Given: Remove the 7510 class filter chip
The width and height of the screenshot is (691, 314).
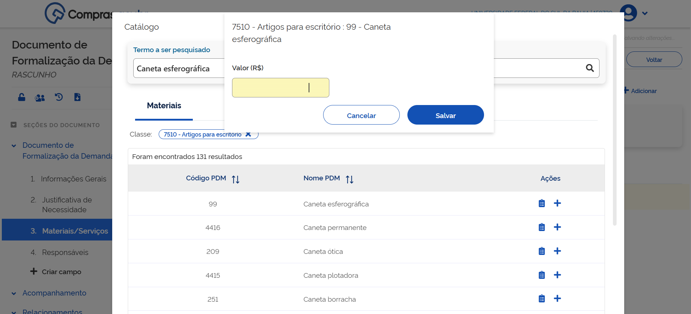Looking at the screenshot, I should click(x=248, y=134).
